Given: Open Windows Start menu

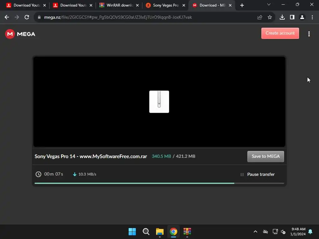Looking at the screenshot, I should coord(132,232).
